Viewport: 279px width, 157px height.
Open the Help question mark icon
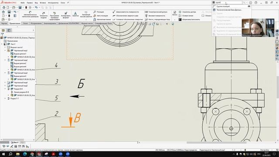256,3
